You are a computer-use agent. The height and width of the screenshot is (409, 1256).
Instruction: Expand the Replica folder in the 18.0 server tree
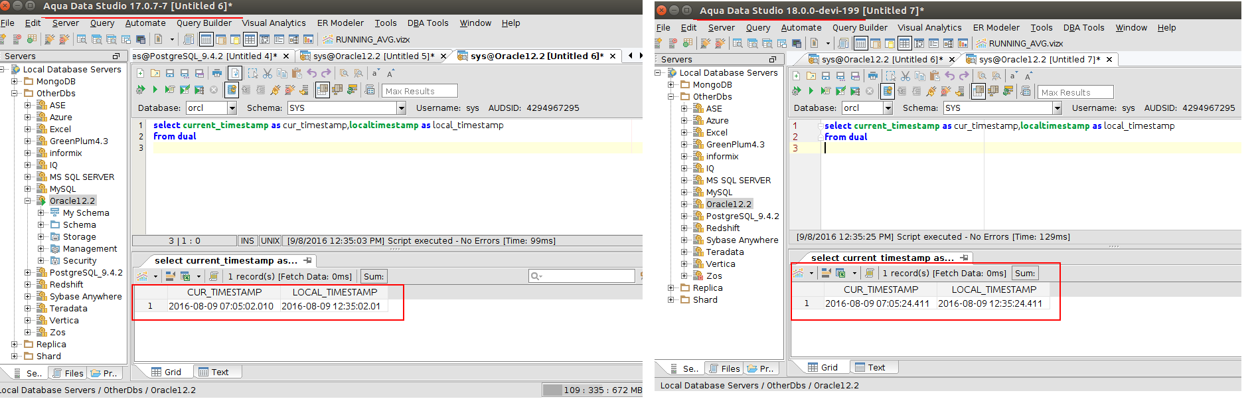tap(671, 287)
